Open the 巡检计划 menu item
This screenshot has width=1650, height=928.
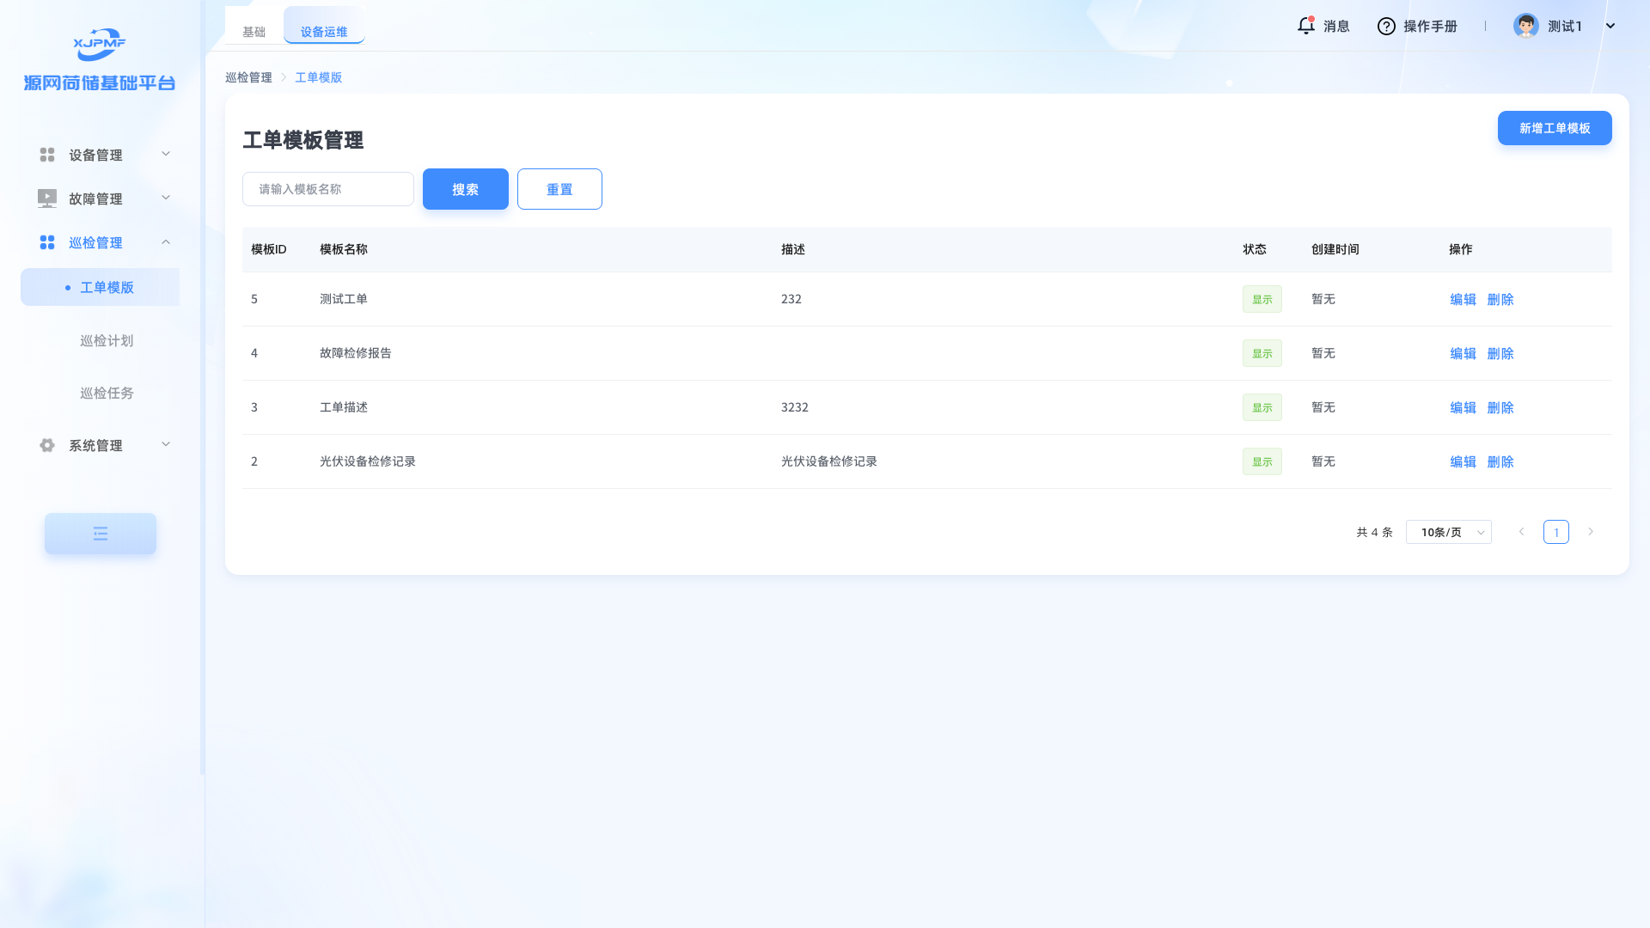click(107, 340)
